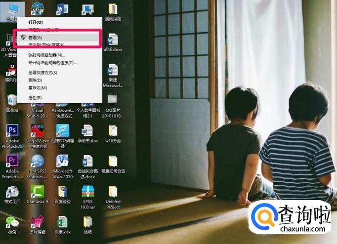Launch Camtasia 9 from desktop
The image size is (337, 244).
38,192
